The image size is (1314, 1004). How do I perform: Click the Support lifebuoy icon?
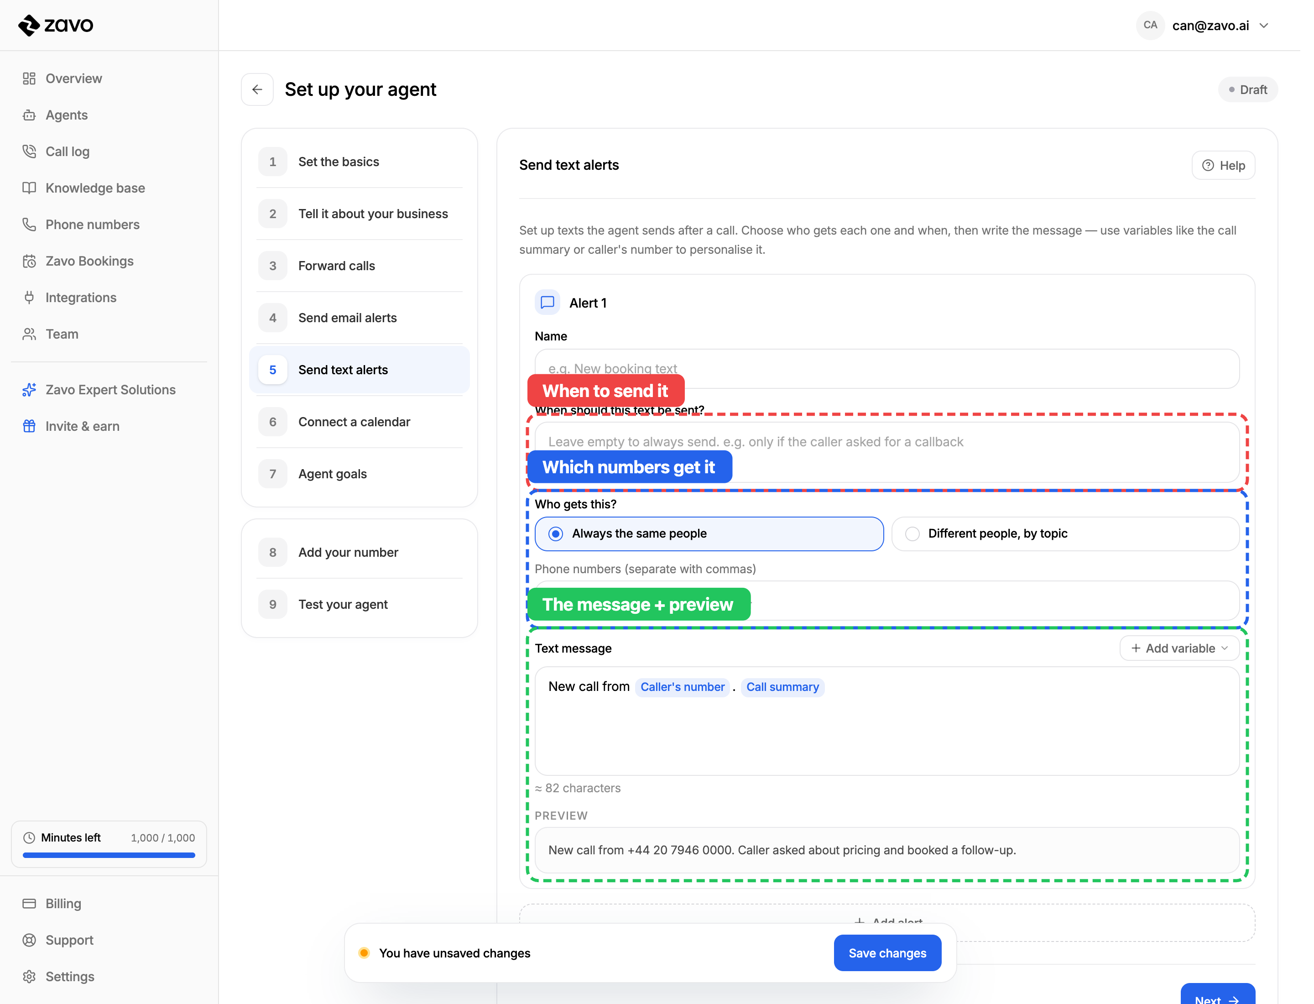click(29, 940)
